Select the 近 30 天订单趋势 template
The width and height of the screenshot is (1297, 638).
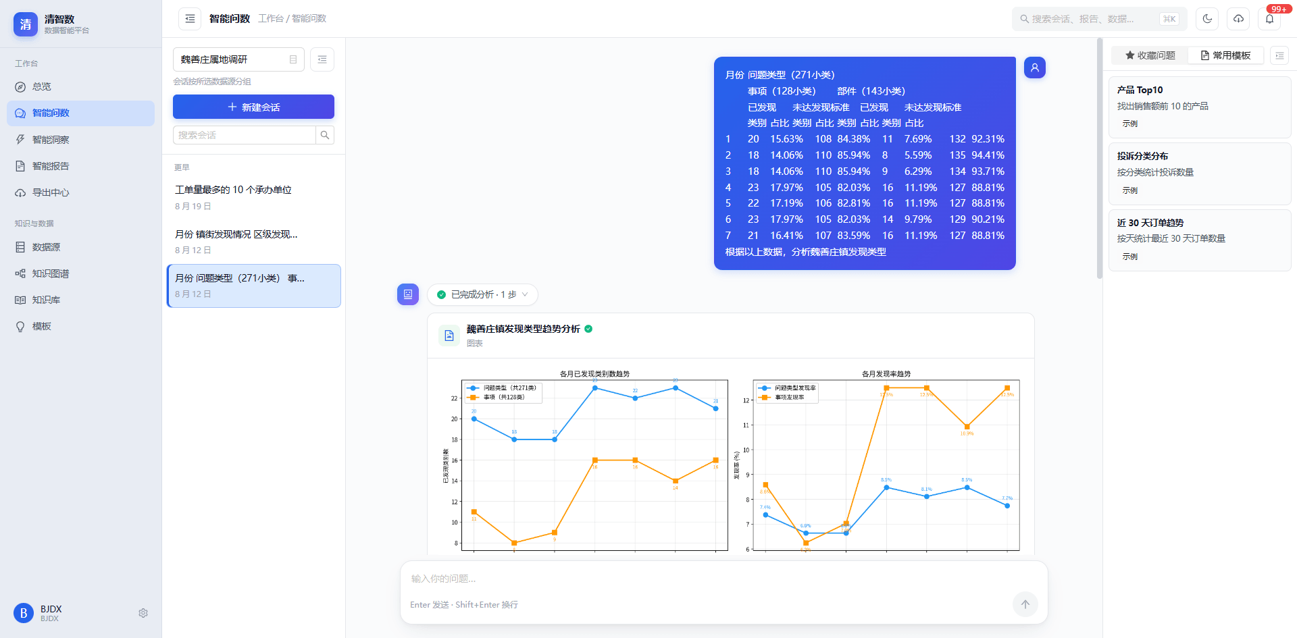click(x=1200, y=240)
